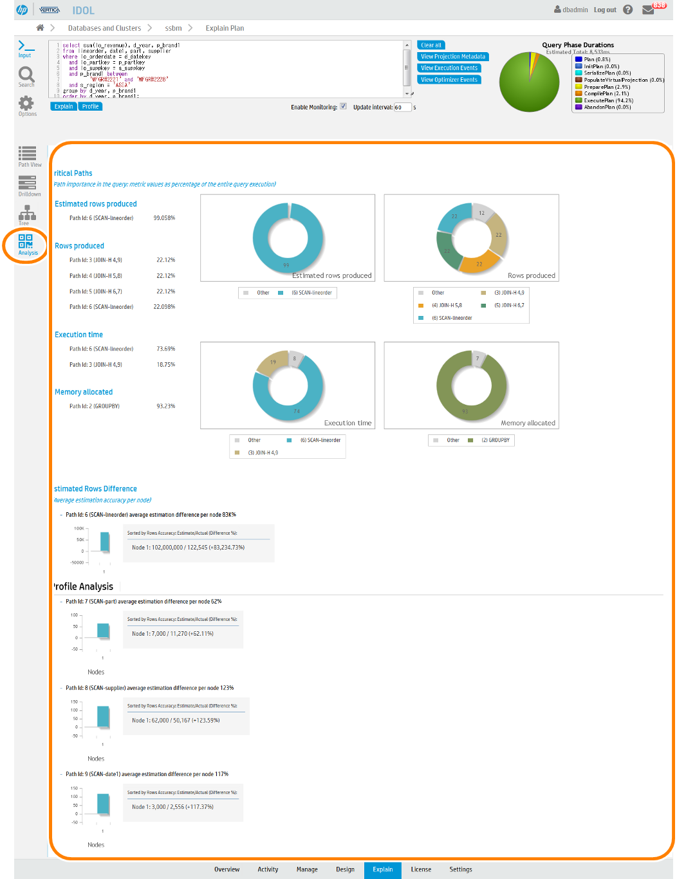Open the Drilldown view icon

click(28, 184)
